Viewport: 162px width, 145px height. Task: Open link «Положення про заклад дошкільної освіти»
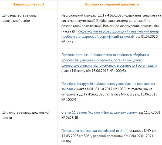pyautogui.click(x=93, y=130)
